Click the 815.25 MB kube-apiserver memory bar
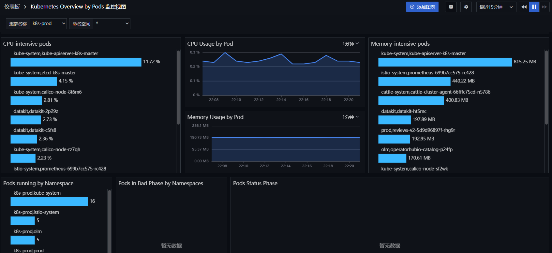The width and height of the screenshot is (552, 253). 445,62
